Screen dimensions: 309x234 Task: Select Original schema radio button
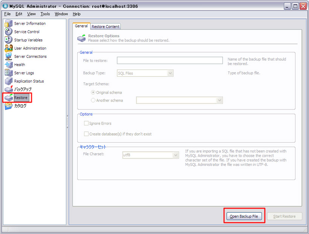pyautogui.click(x=93, y=92)
